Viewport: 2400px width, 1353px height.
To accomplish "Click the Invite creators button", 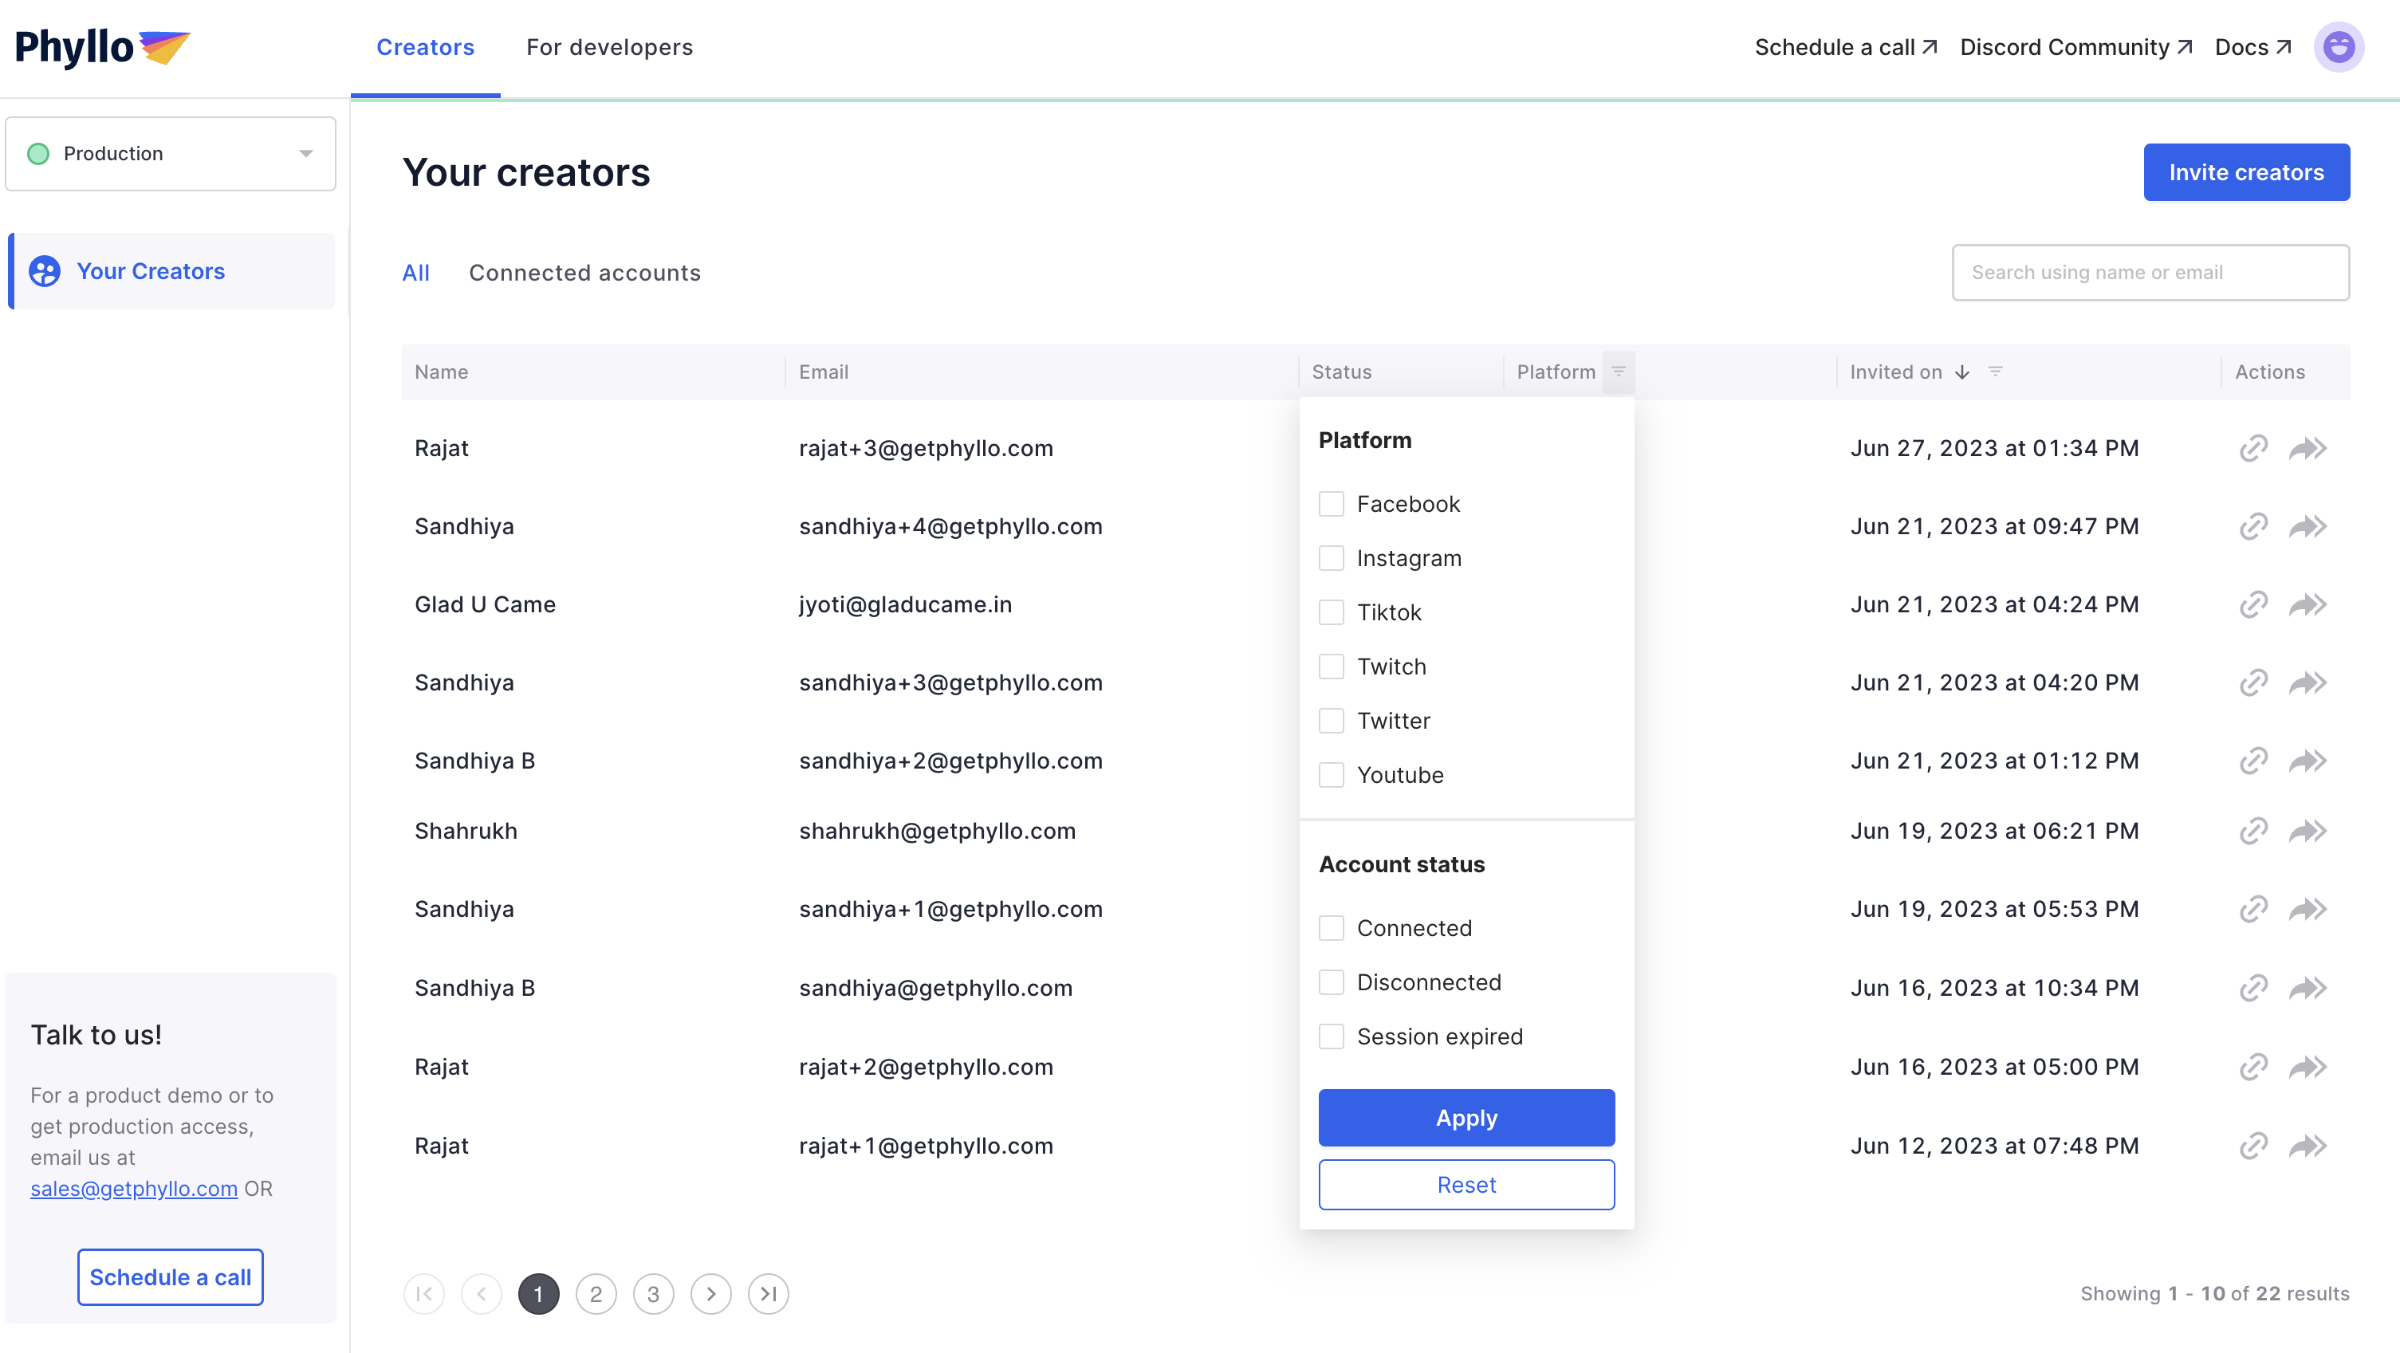I will tap(2245, 172).
